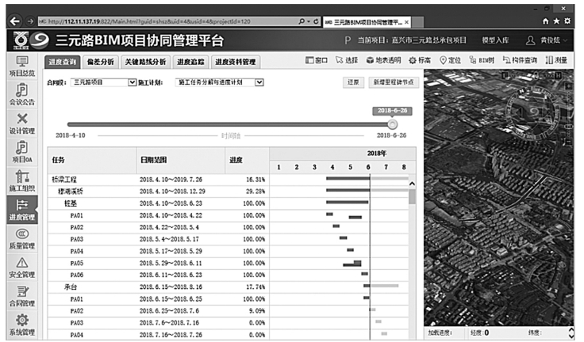Click the timeline slider handle
This screenshot has width=584, height=342.
coord(392,124)
